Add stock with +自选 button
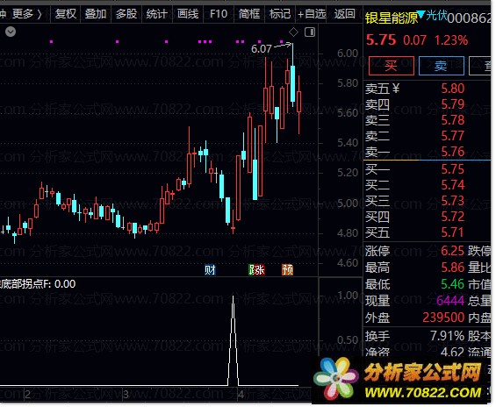496x407 pixels. coord(313,14)
